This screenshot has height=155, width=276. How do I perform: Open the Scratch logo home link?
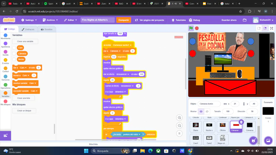[x=9, y=20]
